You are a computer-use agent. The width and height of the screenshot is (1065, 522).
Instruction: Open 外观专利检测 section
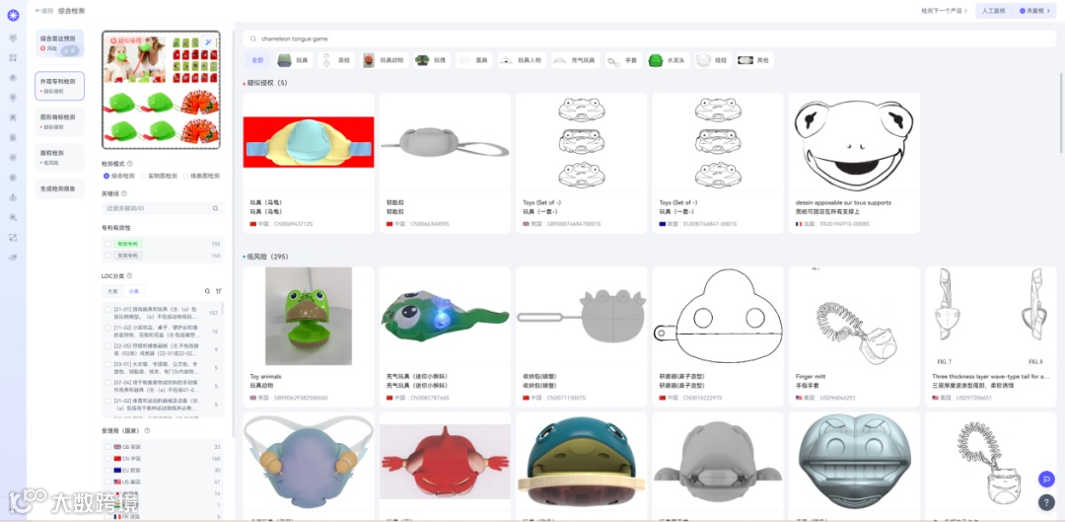pyautogui.click(x=60, y=86)
